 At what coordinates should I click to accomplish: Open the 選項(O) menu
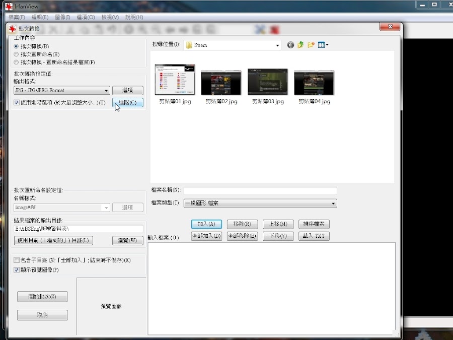pos(86,17)
